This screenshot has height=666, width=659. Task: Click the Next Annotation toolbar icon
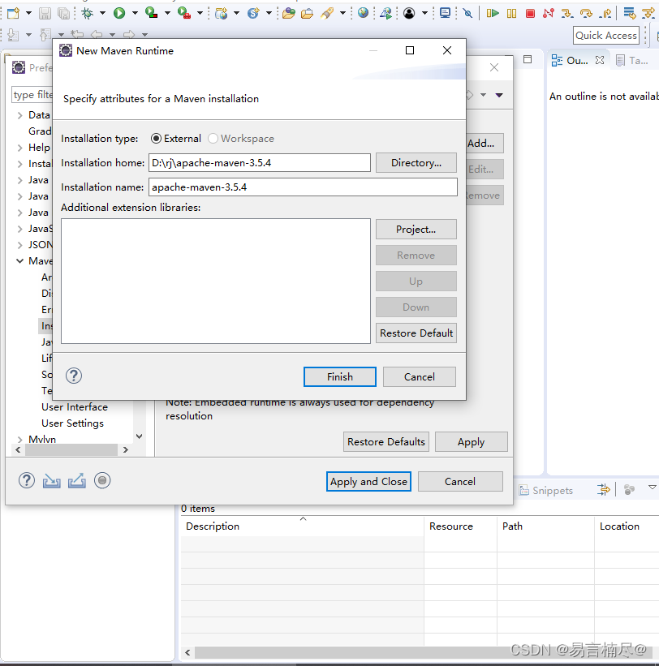13,34
